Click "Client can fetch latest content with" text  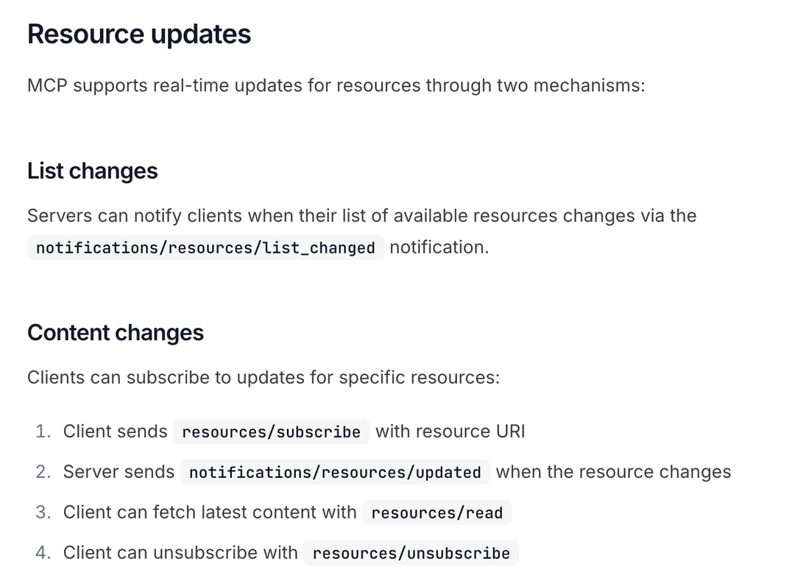tap(210, 513)
